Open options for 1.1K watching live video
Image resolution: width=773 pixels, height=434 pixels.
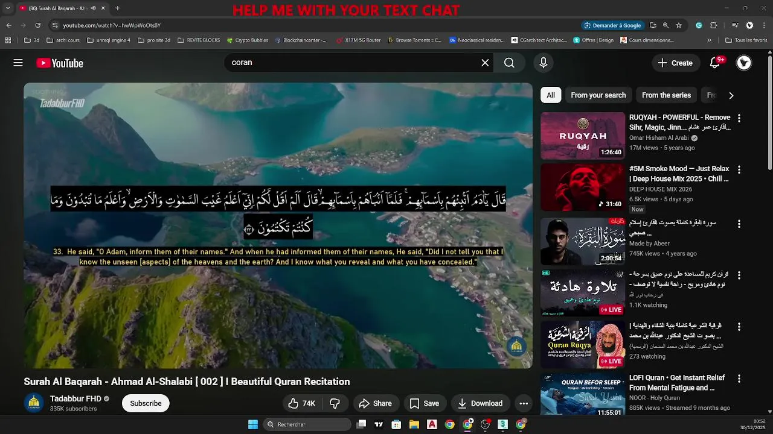tap(739, 275)
